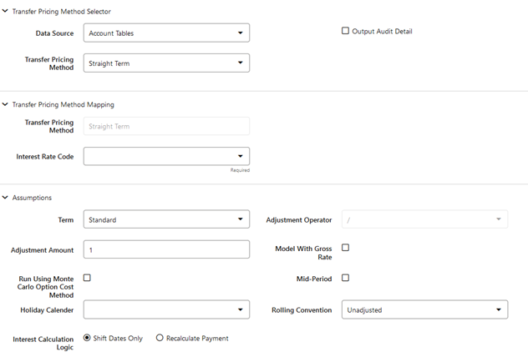Click the Transfer Pricing Method Mapping heading
The width and height of the screenshot is (528, 357).
[x=63, y=104]
